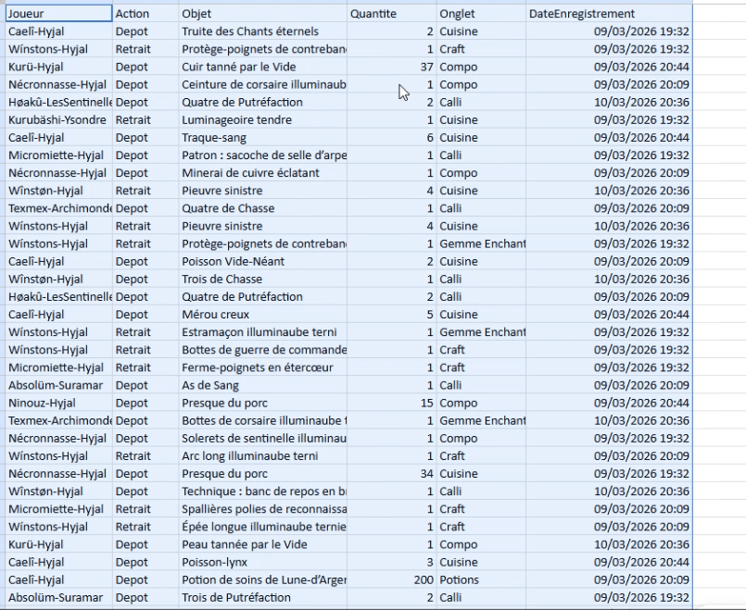
Task: Click the cell 'Technique : banc de repos en b'
Action: (x=263, y=492)
